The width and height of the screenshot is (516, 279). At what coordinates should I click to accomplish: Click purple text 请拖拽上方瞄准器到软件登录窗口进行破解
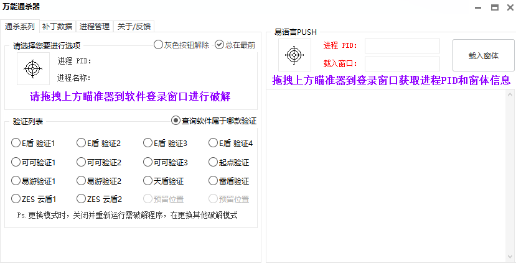(130, 96)
